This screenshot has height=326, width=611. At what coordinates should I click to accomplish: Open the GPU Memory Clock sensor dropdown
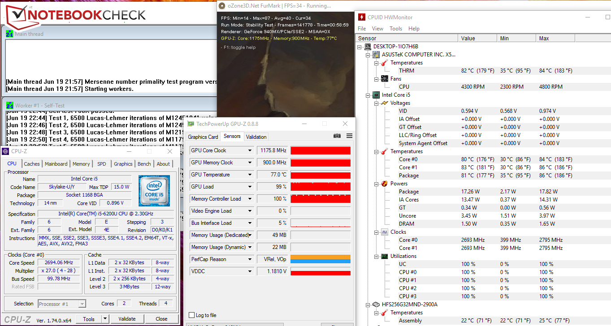(x=250, y=163)
